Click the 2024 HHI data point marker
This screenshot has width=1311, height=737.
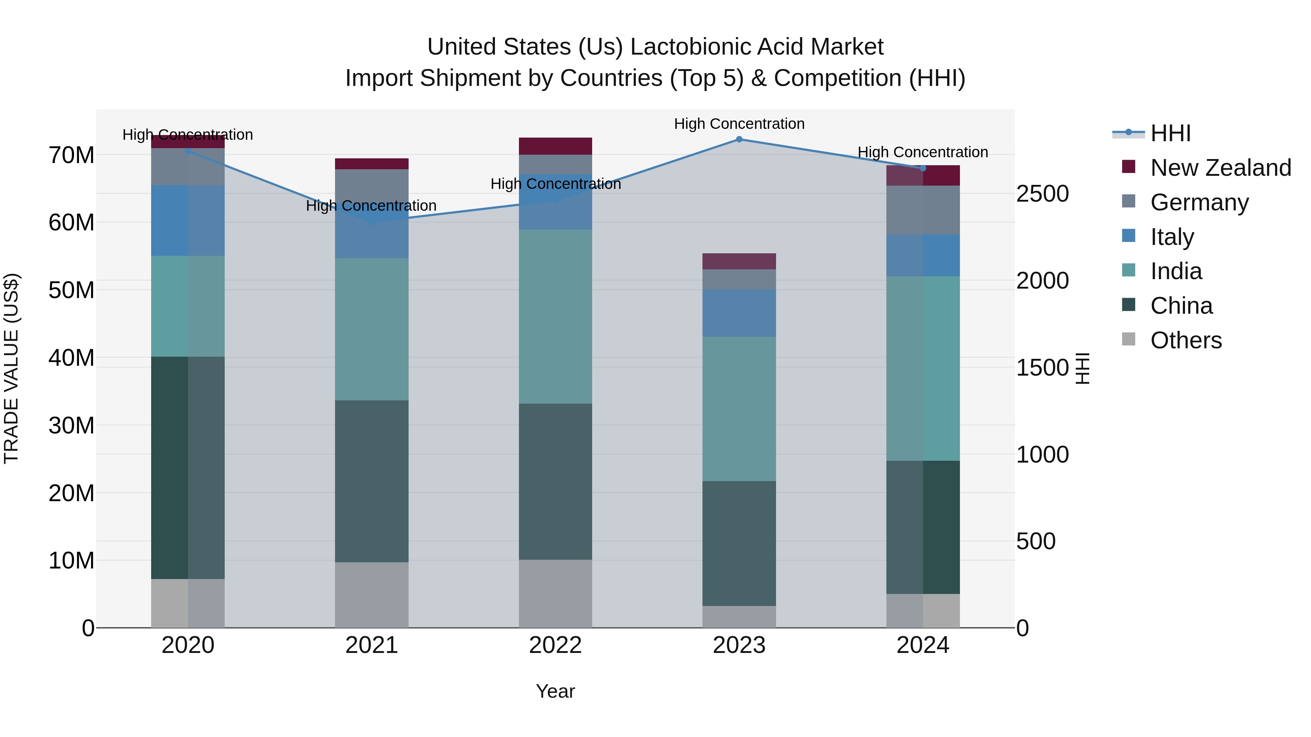(923, 169)
